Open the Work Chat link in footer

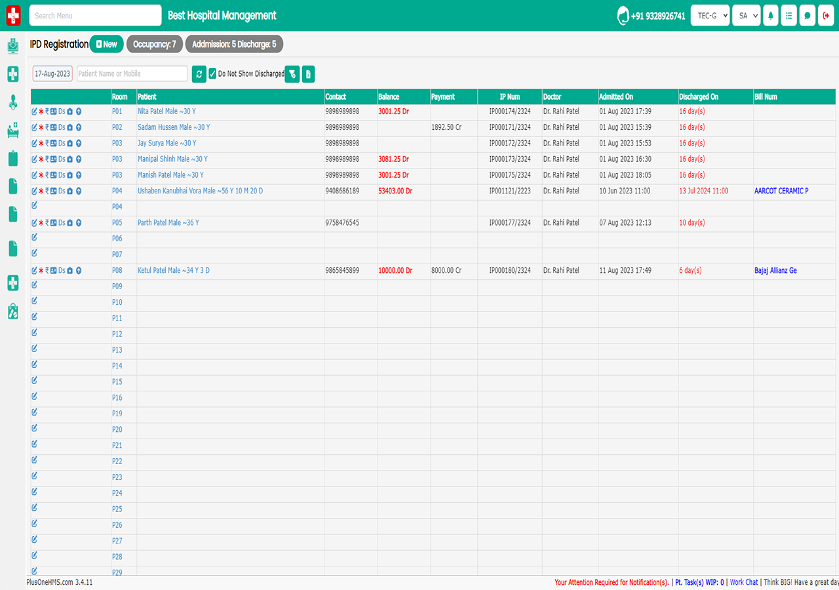click(x=744, y=582)
